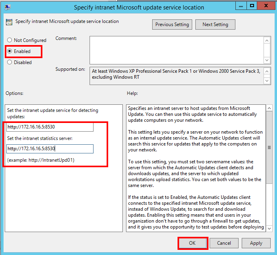
Task: Click the Supported on scroll down arrow
Action: [x=267, y=81]
